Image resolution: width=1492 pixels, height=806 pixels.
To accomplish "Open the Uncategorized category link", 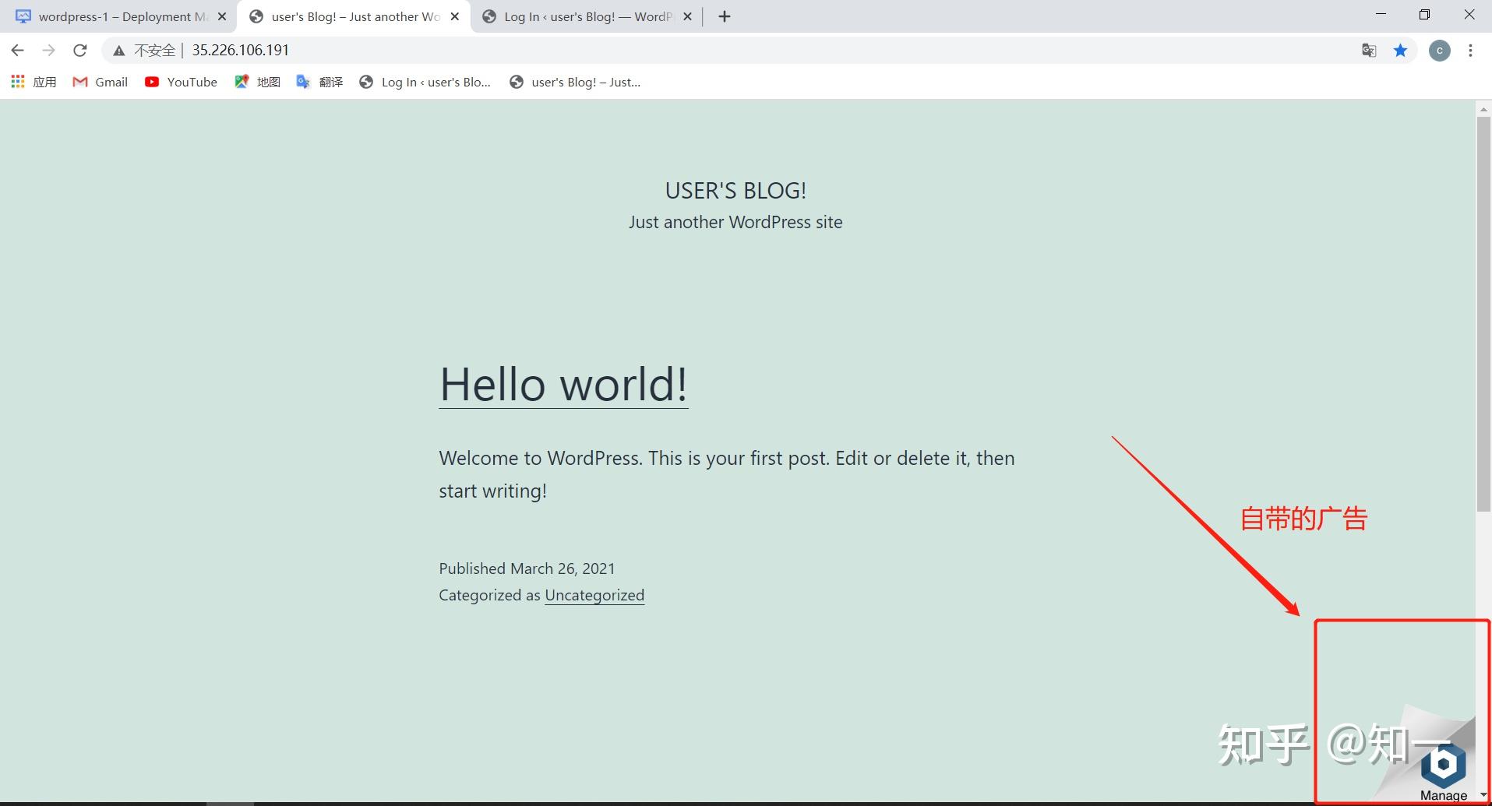I will (594, 596).
